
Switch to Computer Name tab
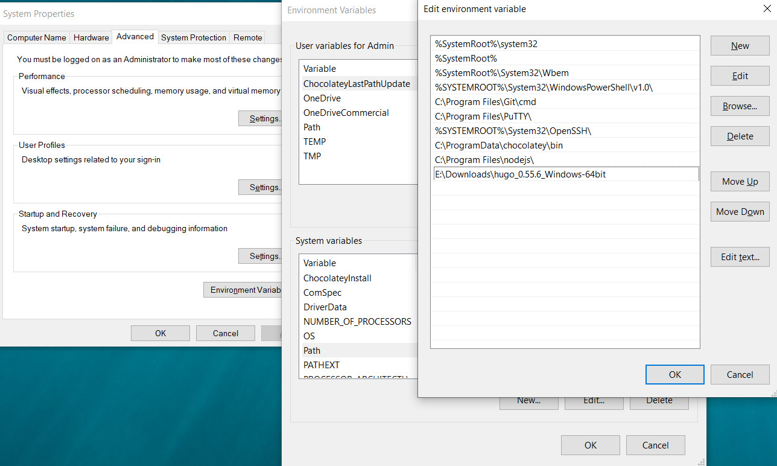point(37,37)
